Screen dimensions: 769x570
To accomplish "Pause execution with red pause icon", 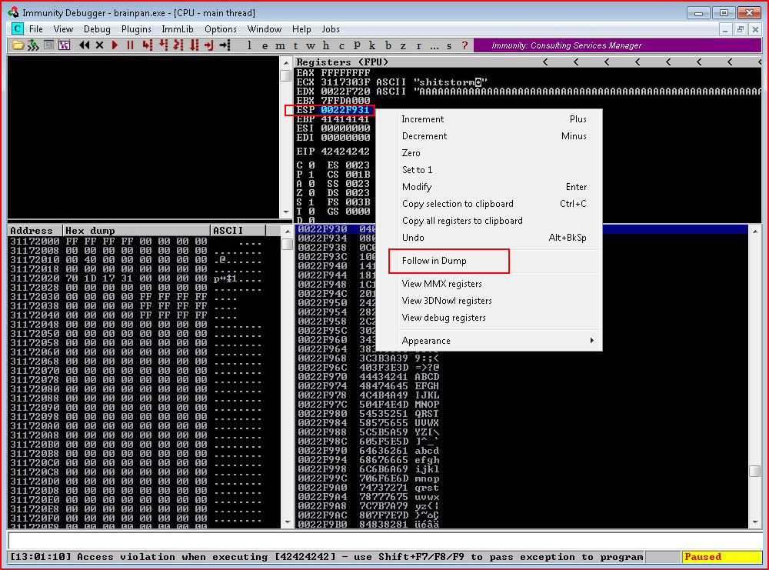I will pos(131,45).
